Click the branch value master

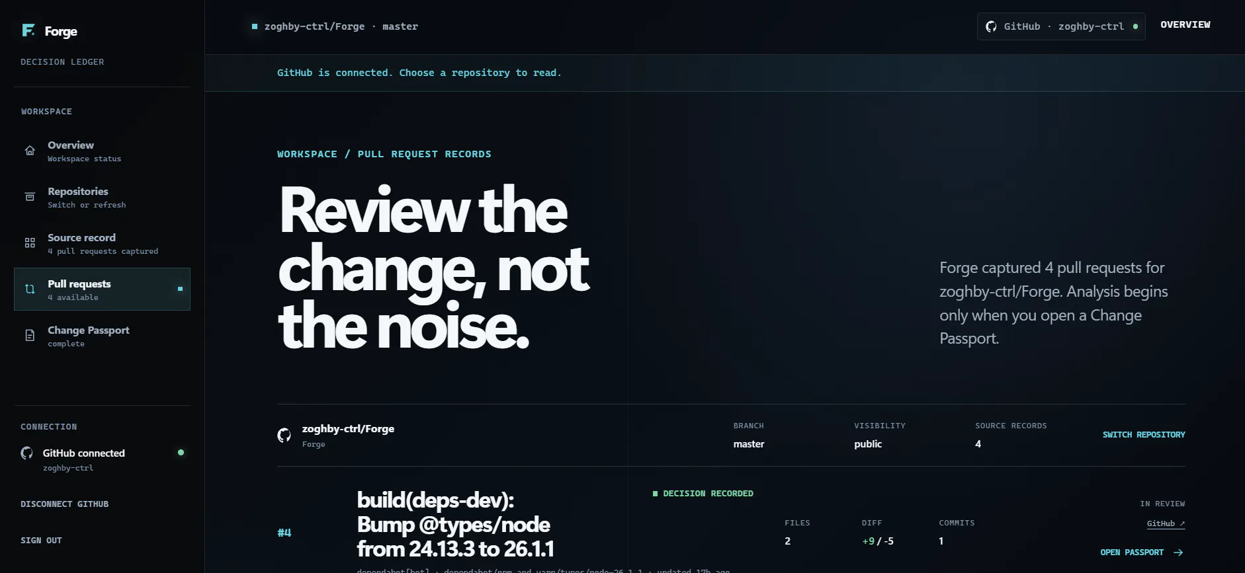pyautogui.click(x=749, y=444)
